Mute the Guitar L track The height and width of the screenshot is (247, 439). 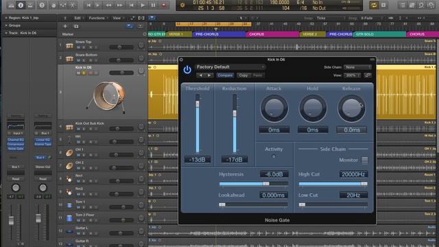pos(78,233)
